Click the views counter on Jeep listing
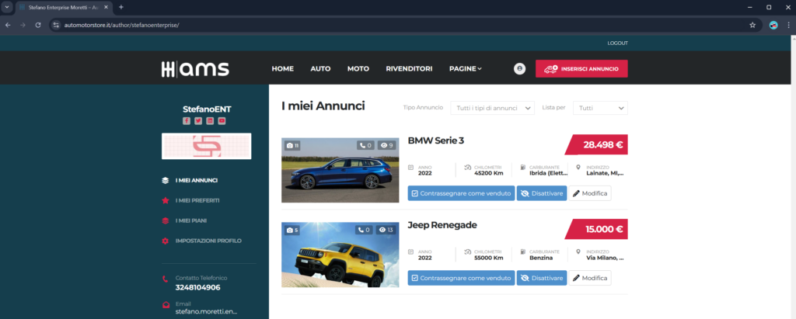Image resolution: width=796 pixels, height=319 pixels. (x=387, y=231)
